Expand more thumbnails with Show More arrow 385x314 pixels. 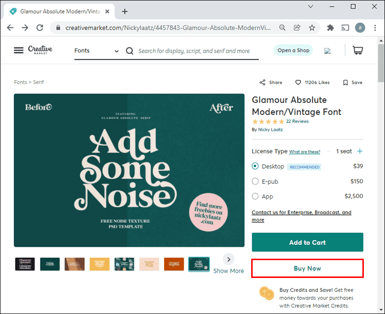(x=229, y=259)
